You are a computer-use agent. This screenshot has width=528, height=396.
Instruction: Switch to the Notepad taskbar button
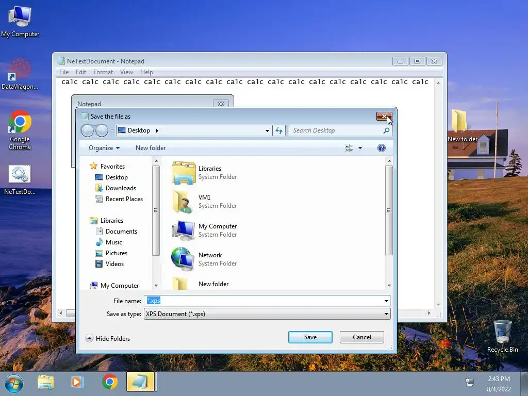point(140,382)
